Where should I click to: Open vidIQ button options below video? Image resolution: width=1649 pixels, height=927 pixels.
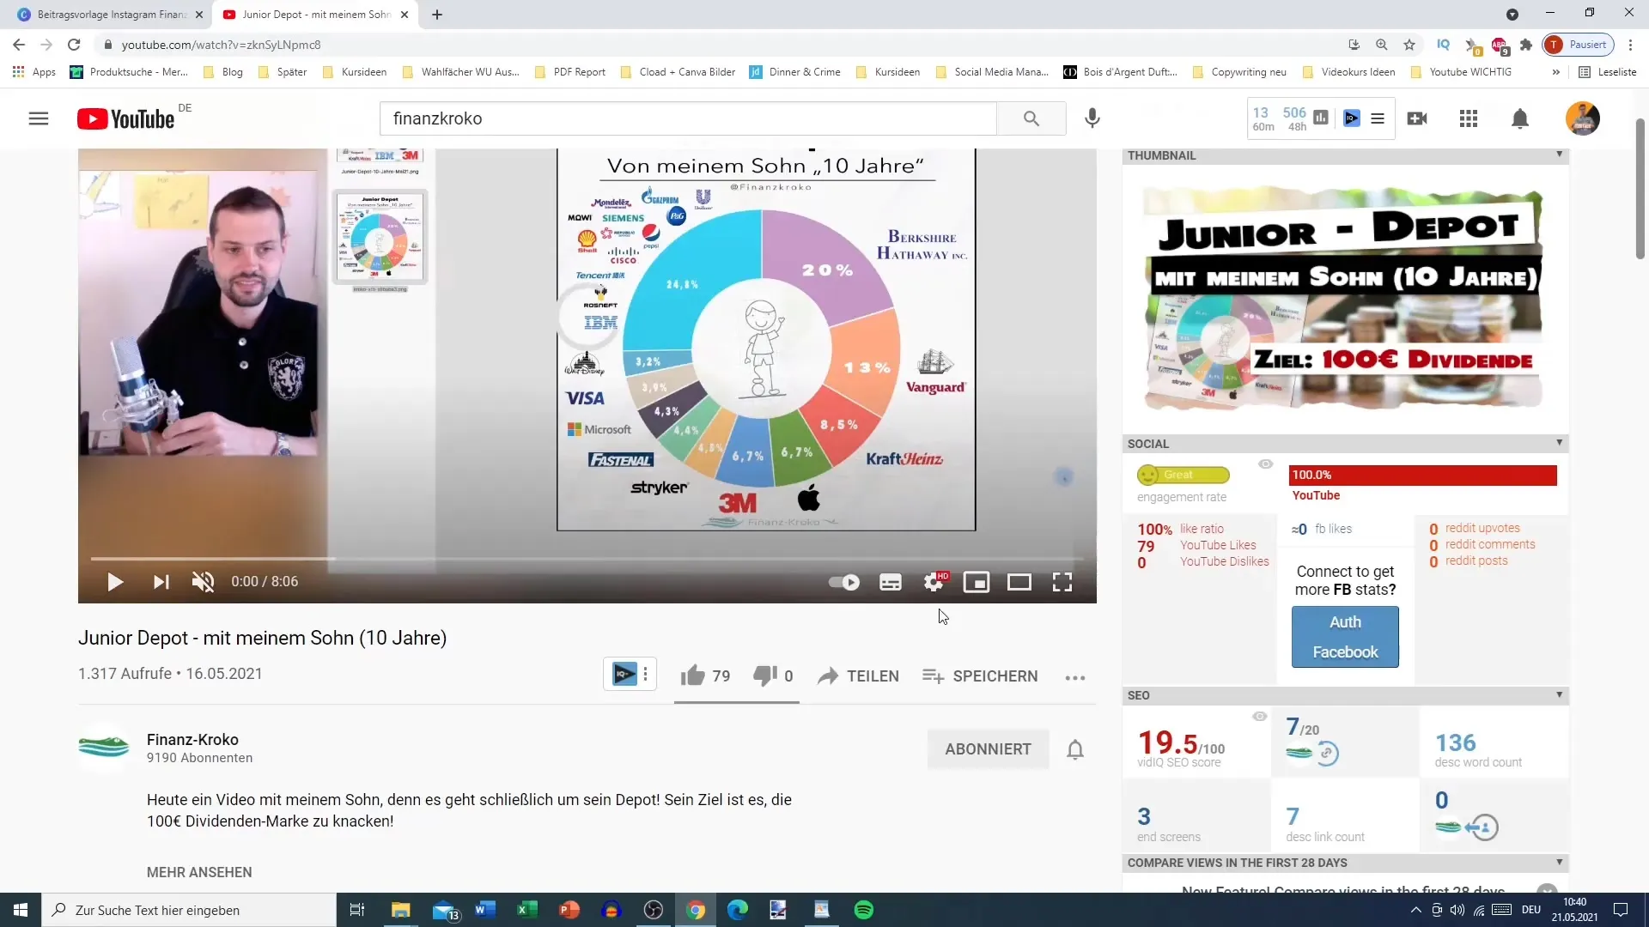point(645,675)
